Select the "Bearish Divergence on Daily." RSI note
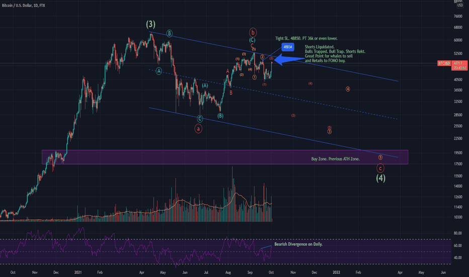The height and width of the screenshot is (277, 469). coord(298,244)
